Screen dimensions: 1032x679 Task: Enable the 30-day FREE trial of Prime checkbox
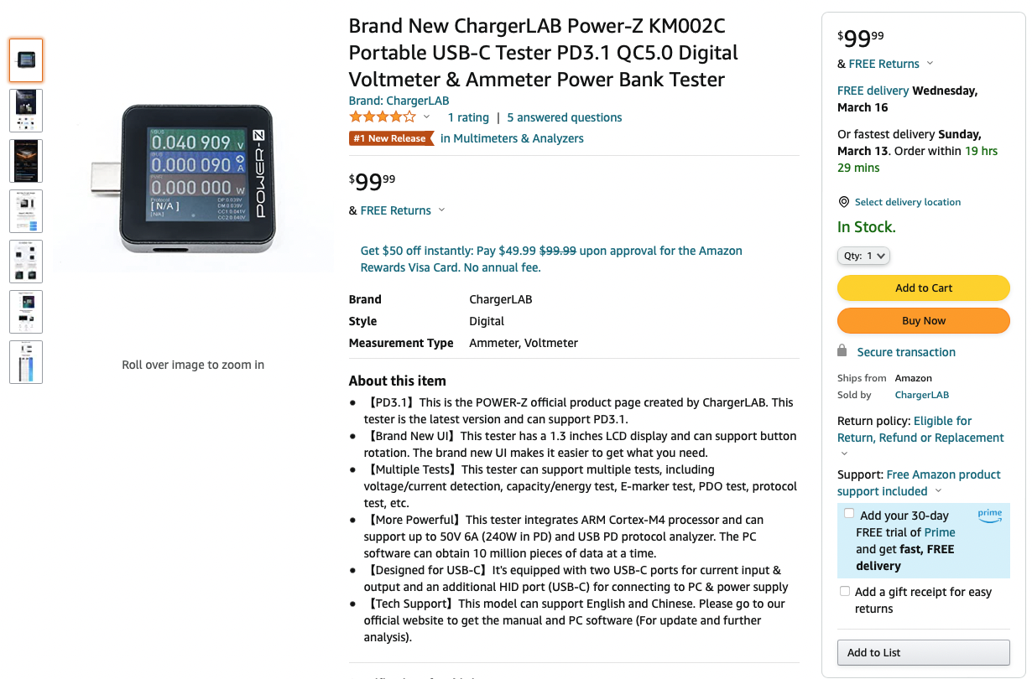click(x=848, y=512)
